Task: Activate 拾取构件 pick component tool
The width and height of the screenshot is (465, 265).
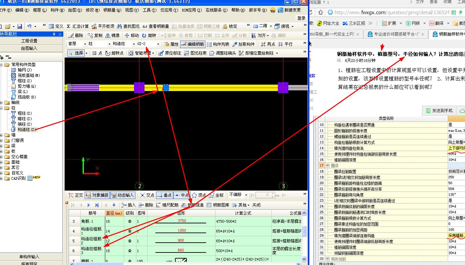Action: [x=244, y=44]
